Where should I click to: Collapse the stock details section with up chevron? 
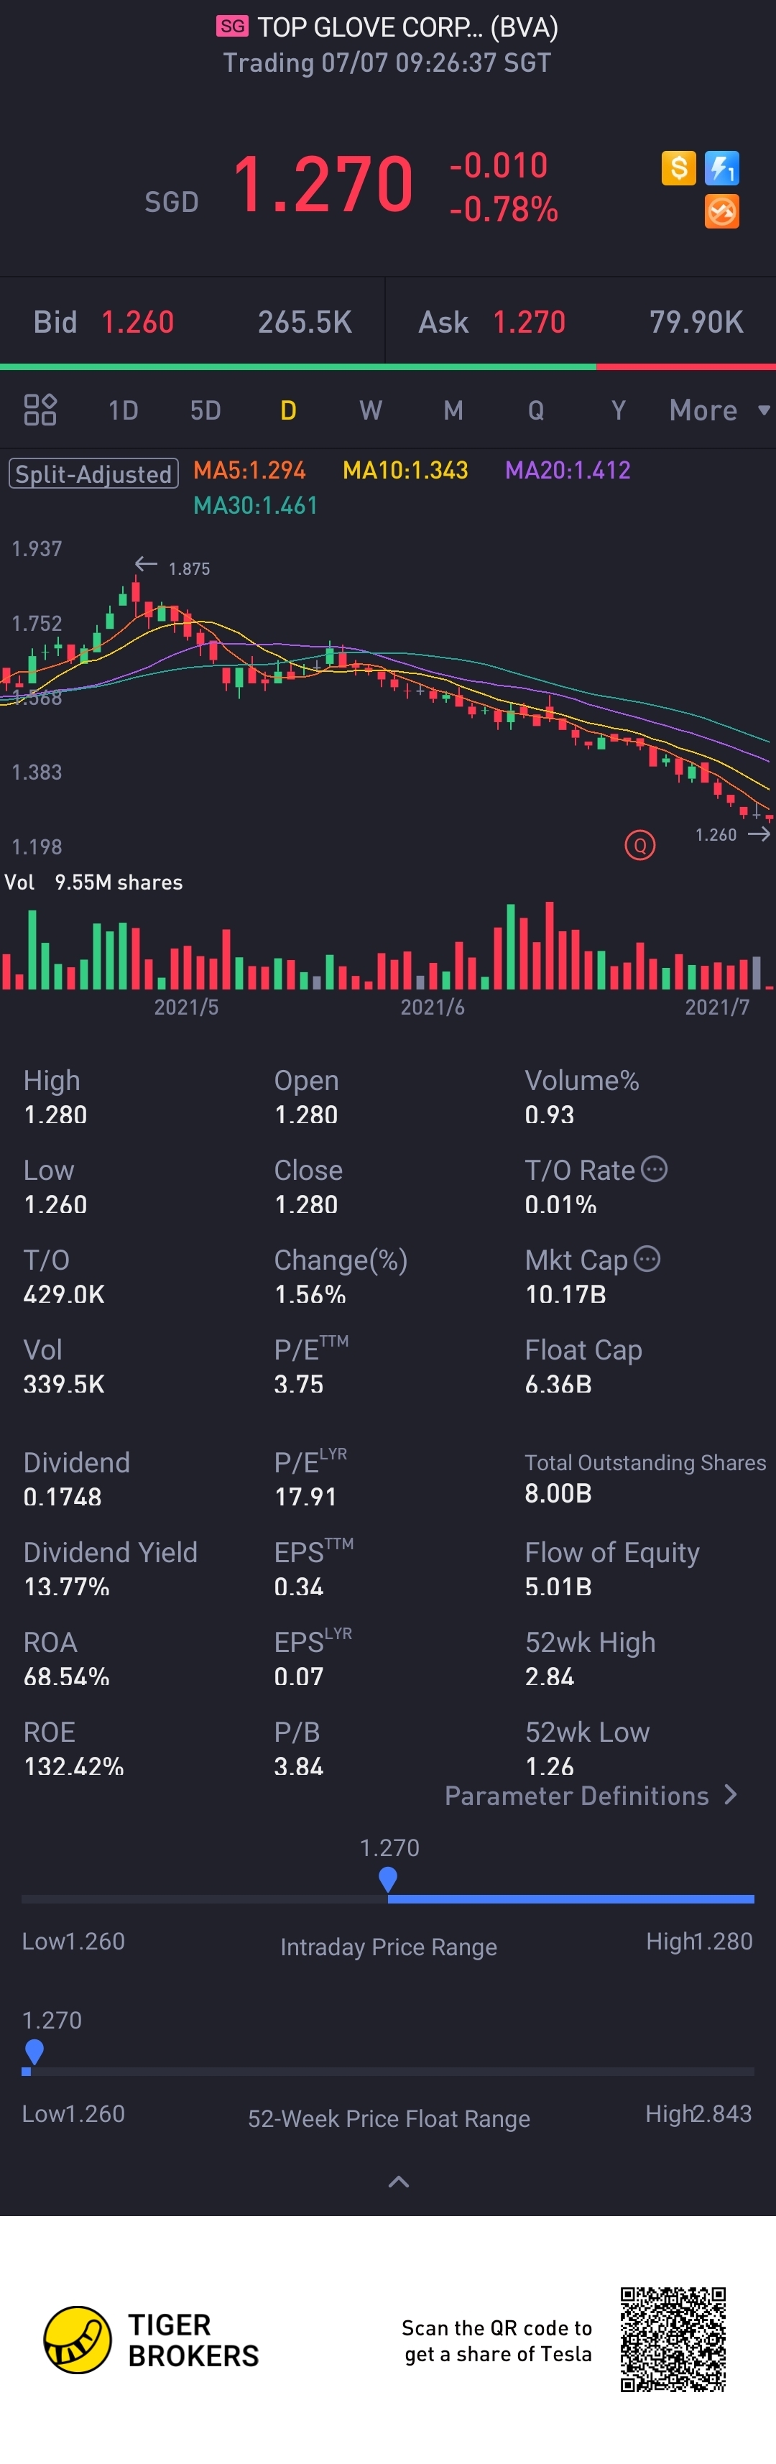[398, 2182]
